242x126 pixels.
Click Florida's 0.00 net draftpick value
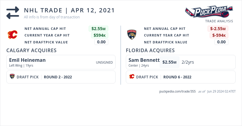(x=221, y=42)
